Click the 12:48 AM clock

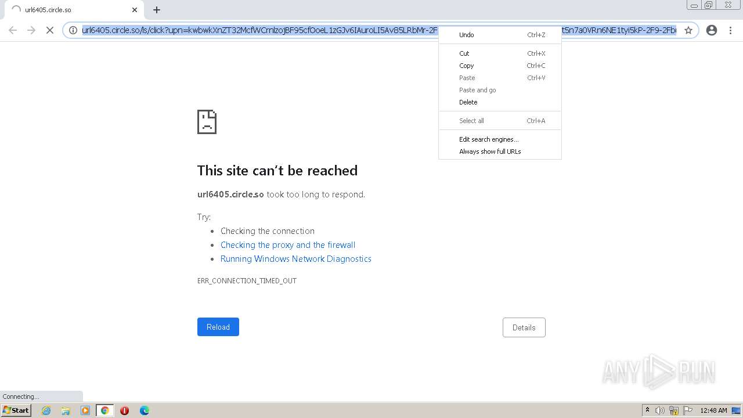(713, 410)
